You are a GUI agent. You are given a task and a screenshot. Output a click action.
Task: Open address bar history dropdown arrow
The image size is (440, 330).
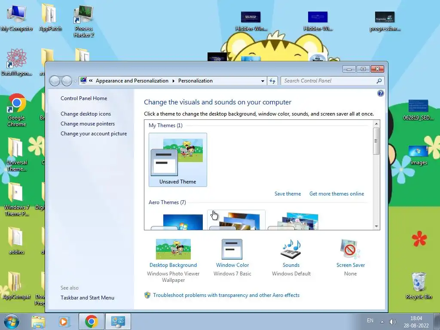click(263, 81)
